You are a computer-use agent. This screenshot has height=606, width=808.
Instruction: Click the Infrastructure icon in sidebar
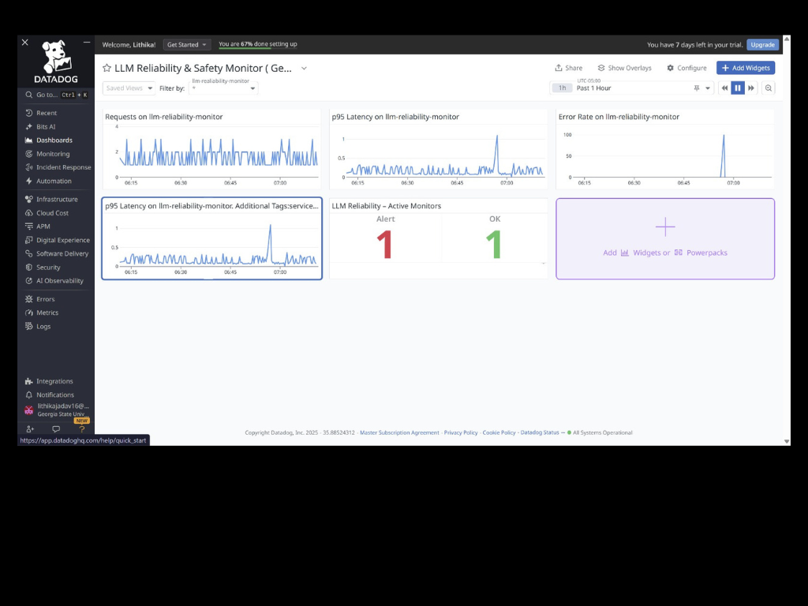click(x=29, y=200)
